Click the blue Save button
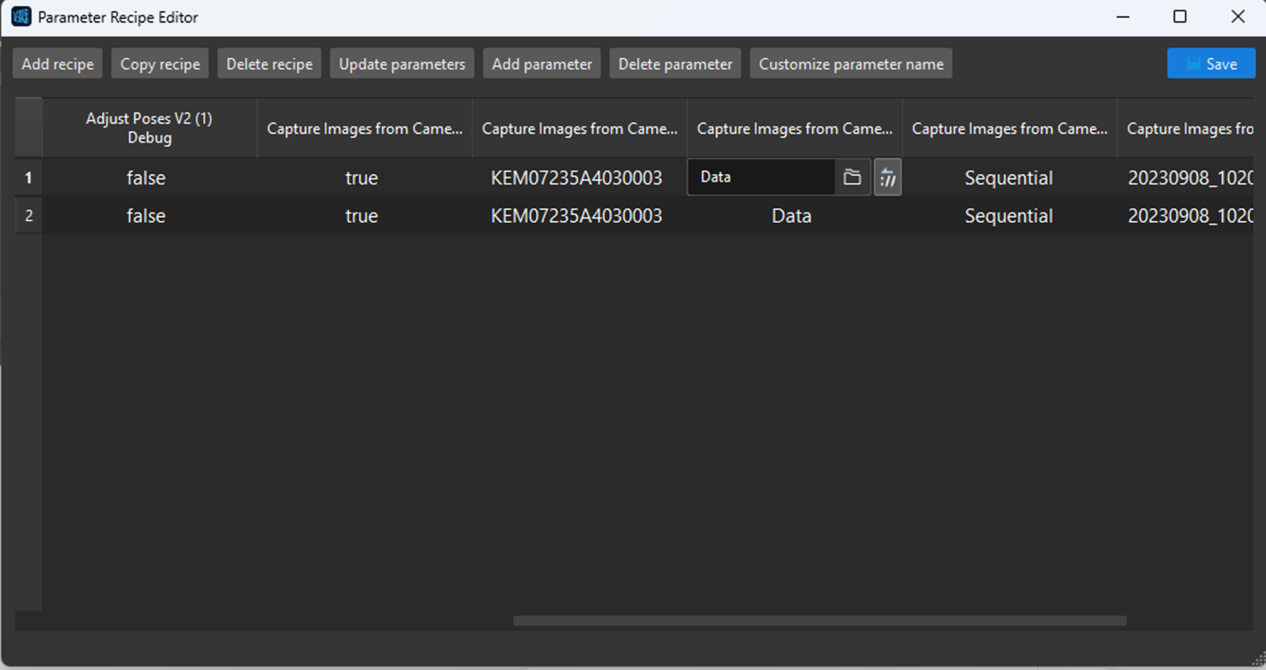The height and width of the screenshot is (670, 1266). tap(1211, 63)
